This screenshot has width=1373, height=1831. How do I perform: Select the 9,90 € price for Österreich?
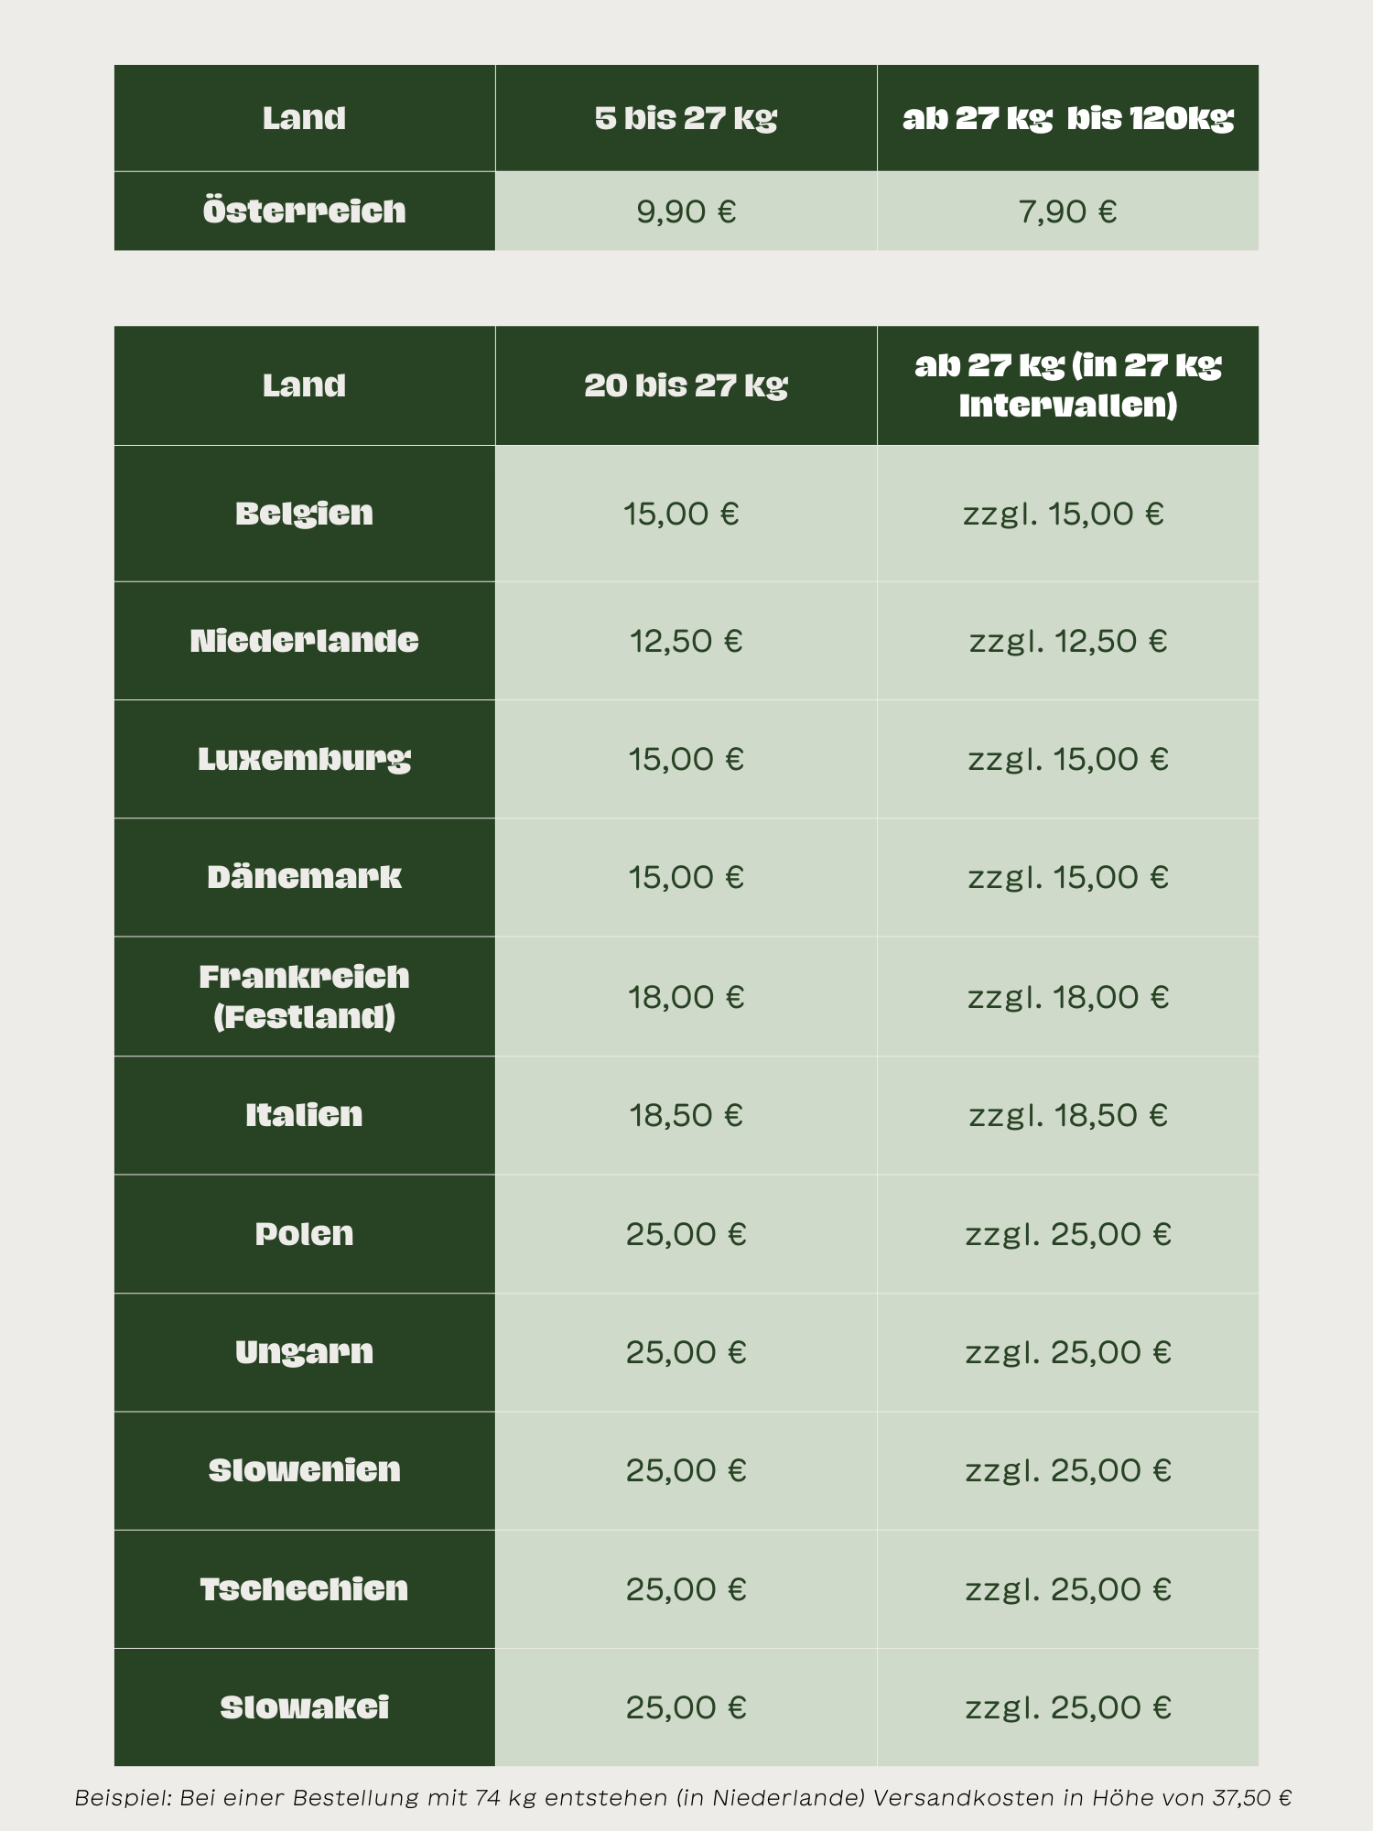pos(686,211)
